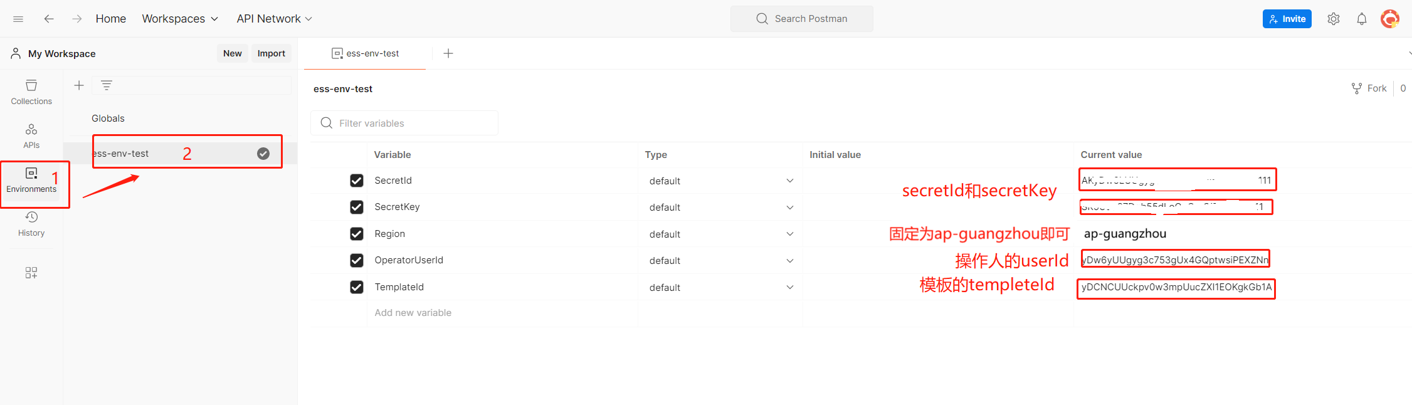The width and height of the screenshot is (1412, 405).
Task: Click the Variable column header
Action: click(393, 155)
